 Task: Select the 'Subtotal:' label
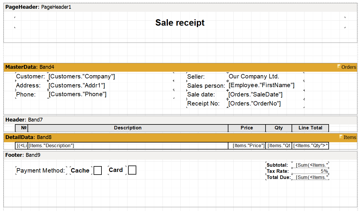[x=279, y=165]
